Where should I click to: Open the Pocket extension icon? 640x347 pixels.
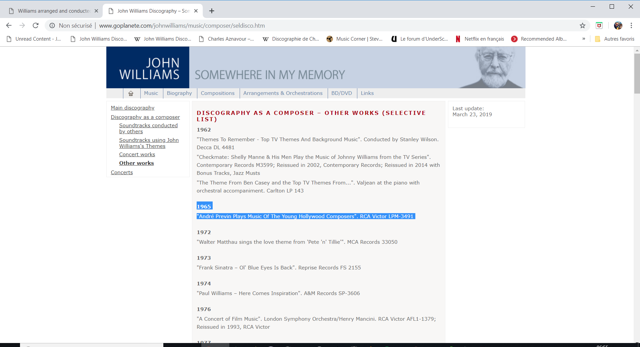click(599, 26)
